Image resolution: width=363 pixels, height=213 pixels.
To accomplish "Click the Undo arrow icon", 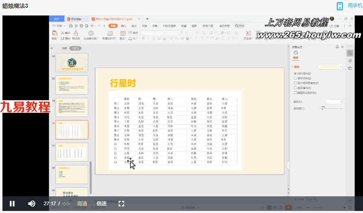I will click(92, 26).
